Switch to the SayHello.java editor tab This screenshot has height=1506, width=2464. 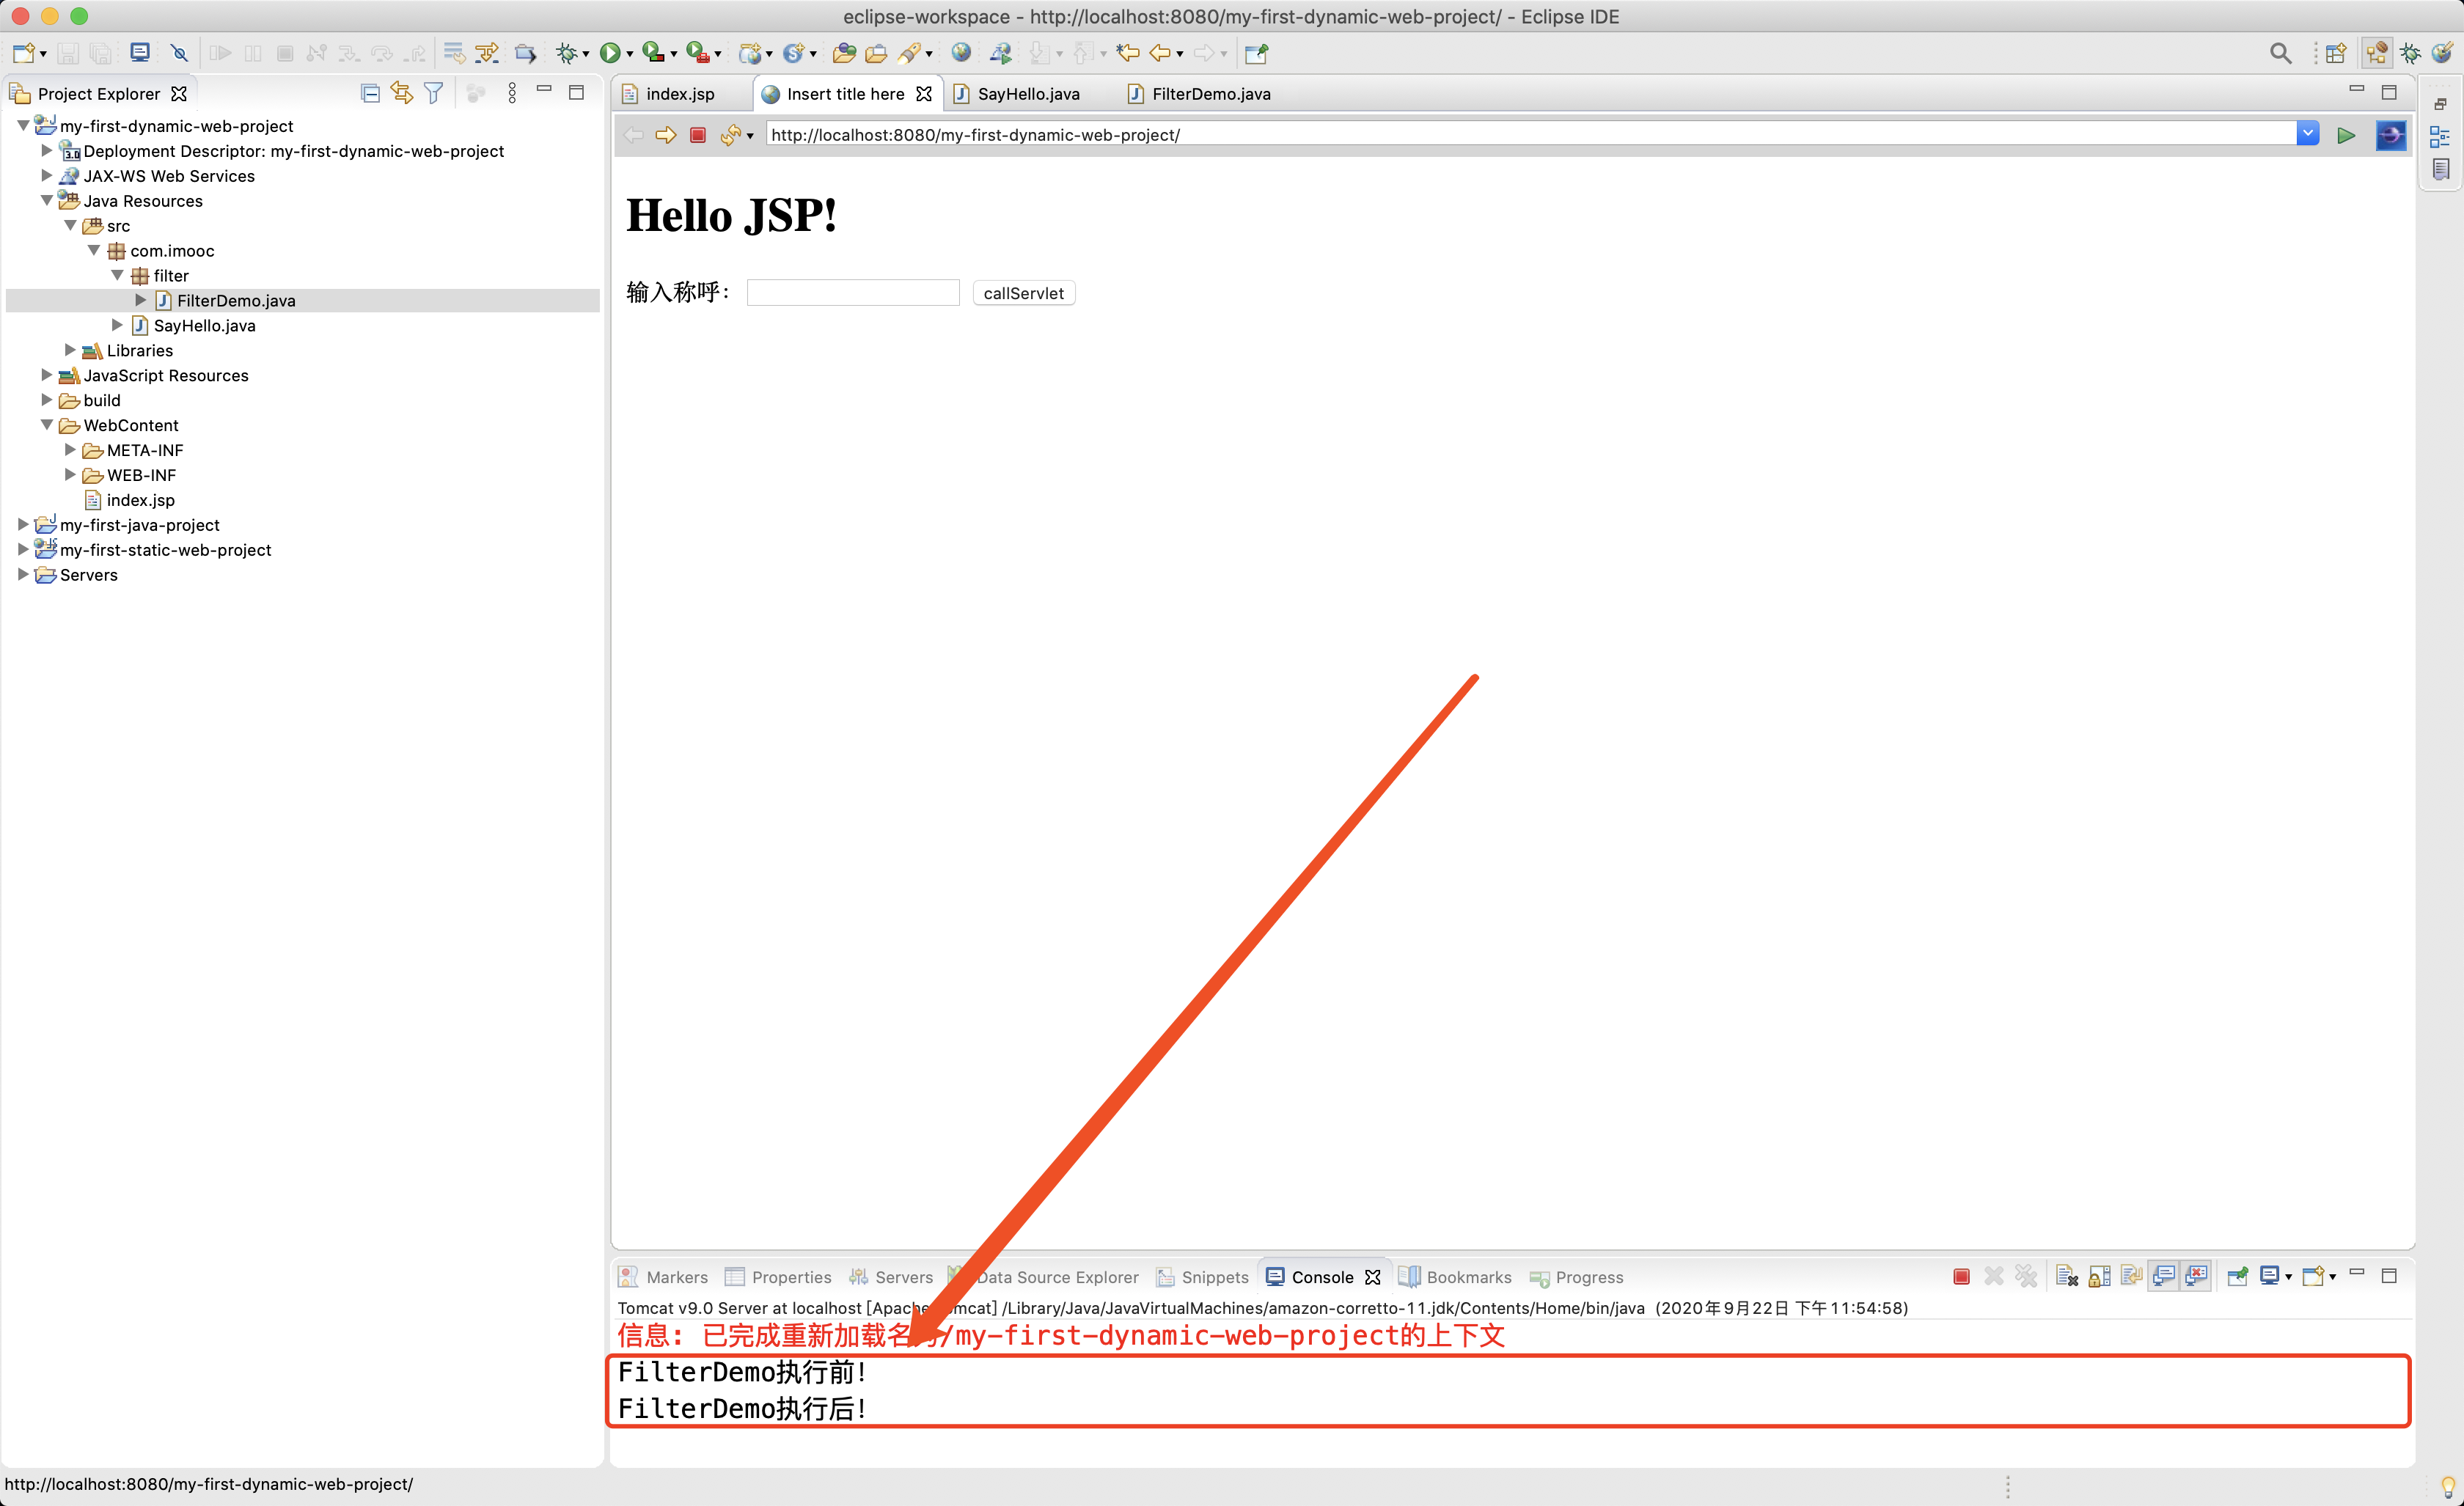(x=1027, y=94)
